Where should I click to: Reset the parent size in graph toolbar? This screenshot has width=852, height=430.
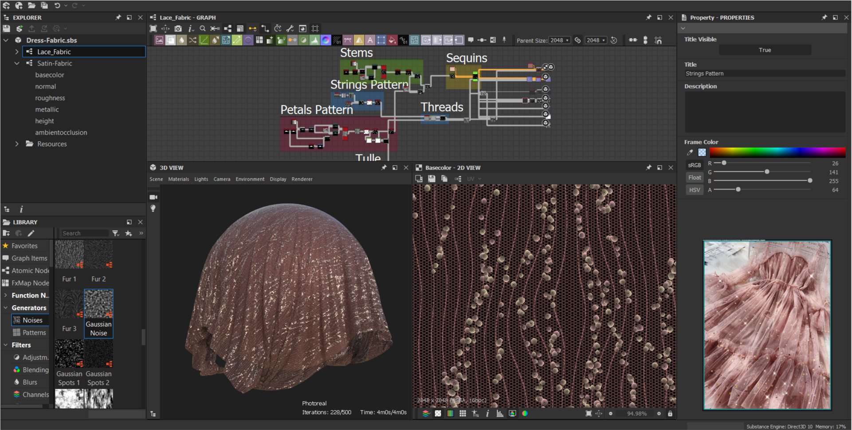(614, 40)
